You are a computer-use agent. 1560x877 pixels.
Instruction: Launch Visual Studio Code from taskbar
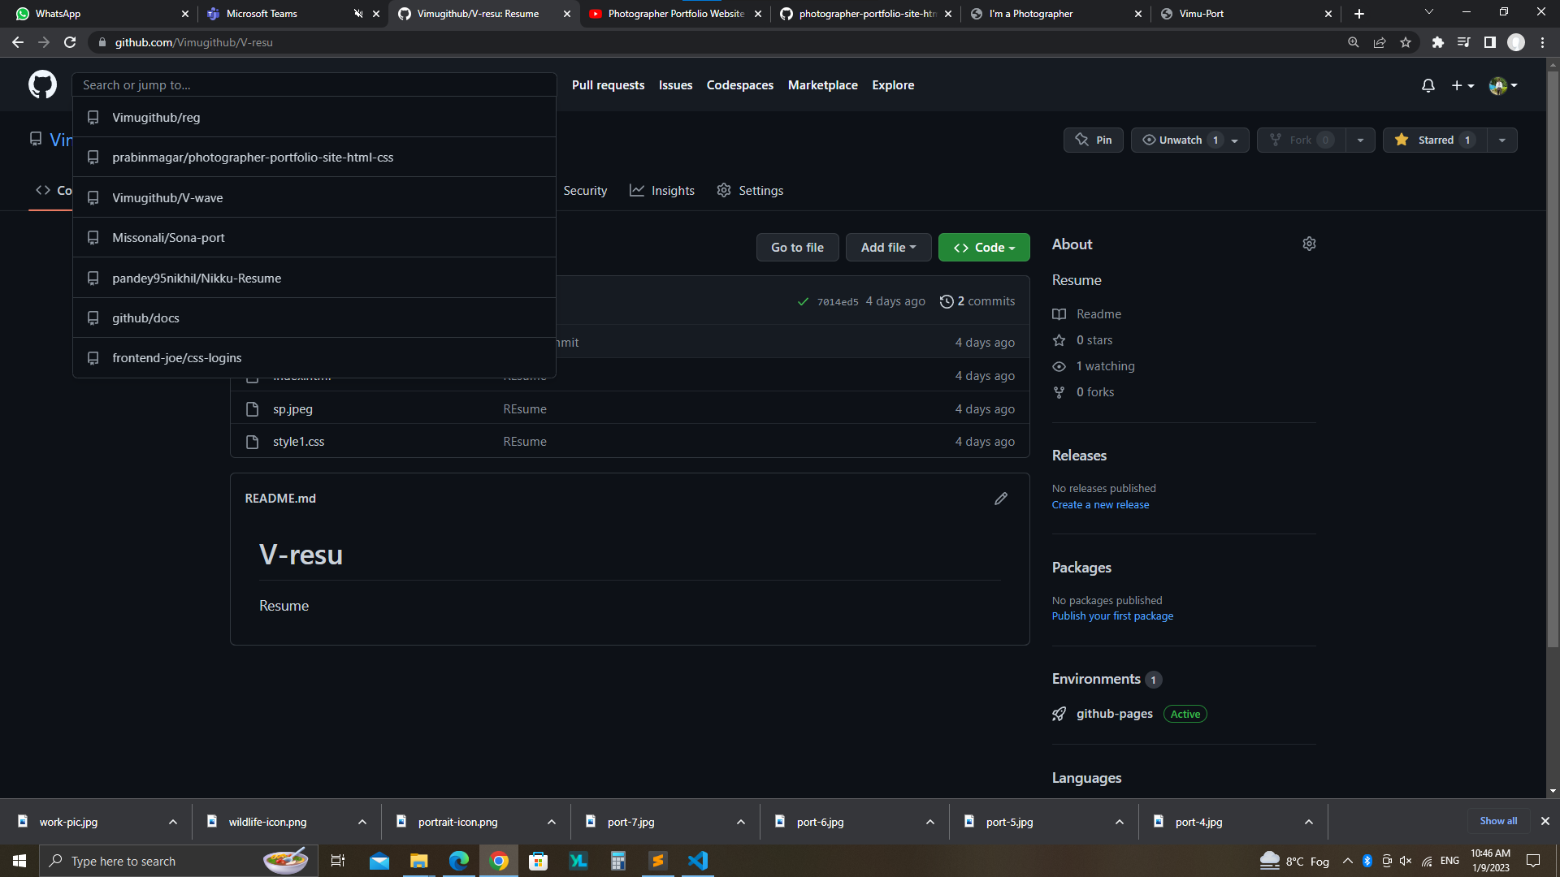click(x=697, y=861)
